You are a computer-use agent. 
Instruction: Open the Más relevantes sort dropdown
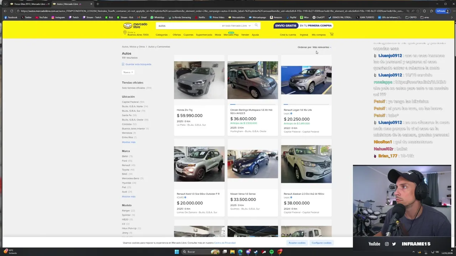point(322,47)
